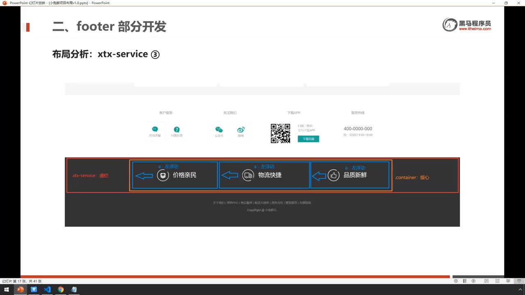This screenshot has width=525, height=295.
Task: Close the PowerPoint slideshow window
Action: [518, 3]
